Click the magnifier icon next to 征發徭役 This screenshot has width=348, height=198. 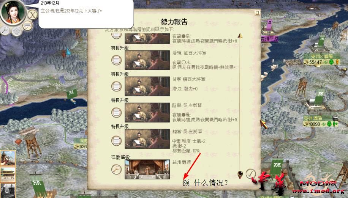(x=117, y=170)
